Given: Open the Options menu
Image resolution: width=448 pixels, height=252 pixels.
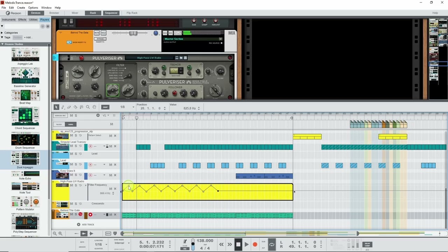Looking at the screenshot, I should point(33,8).
